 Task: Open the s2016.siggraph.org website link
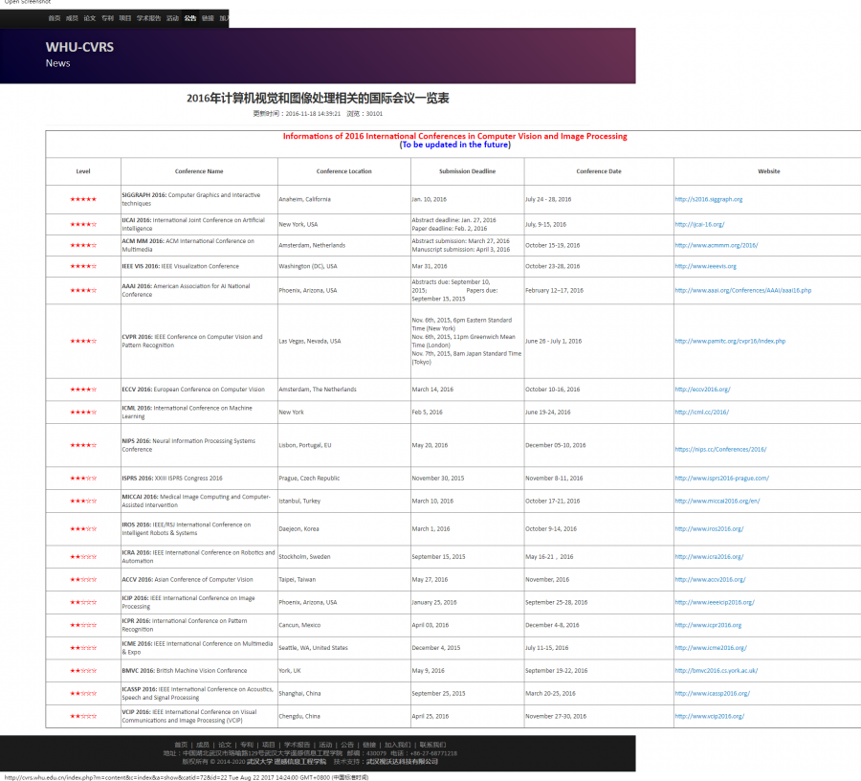(708, 199)
